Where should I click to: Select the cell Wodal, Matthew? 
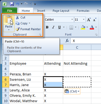[26, 101]
